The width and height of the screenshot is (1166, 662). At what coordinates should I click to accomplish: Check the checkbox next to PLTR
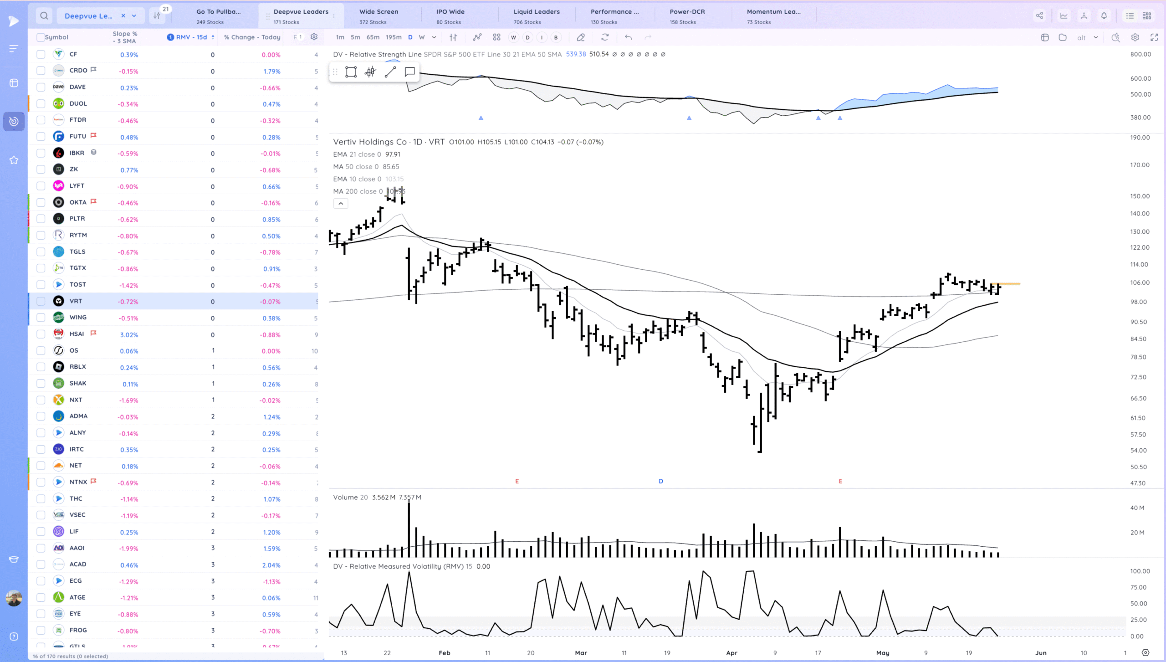tap(41, 219)
